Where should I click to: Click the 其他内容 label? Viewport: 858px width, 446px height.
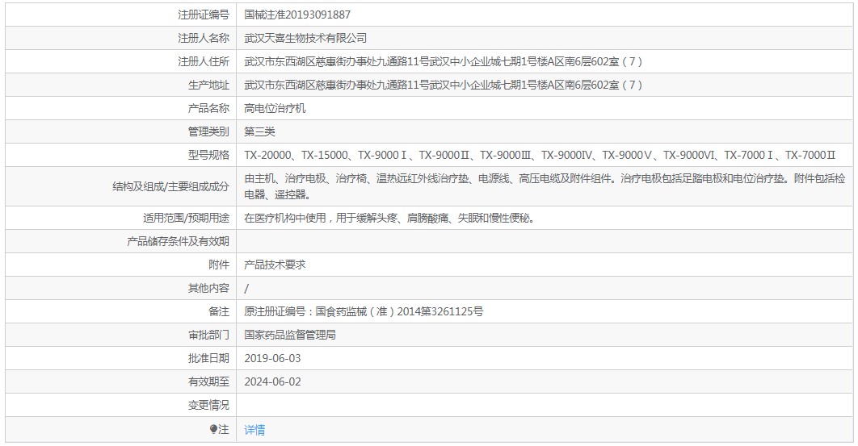pyautogui.click(x=208, y=288)
